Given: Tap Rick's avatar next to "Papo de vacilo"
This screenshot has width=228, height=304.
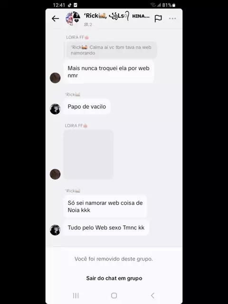Looking at the screenshot, I should [x=55, y=109].
